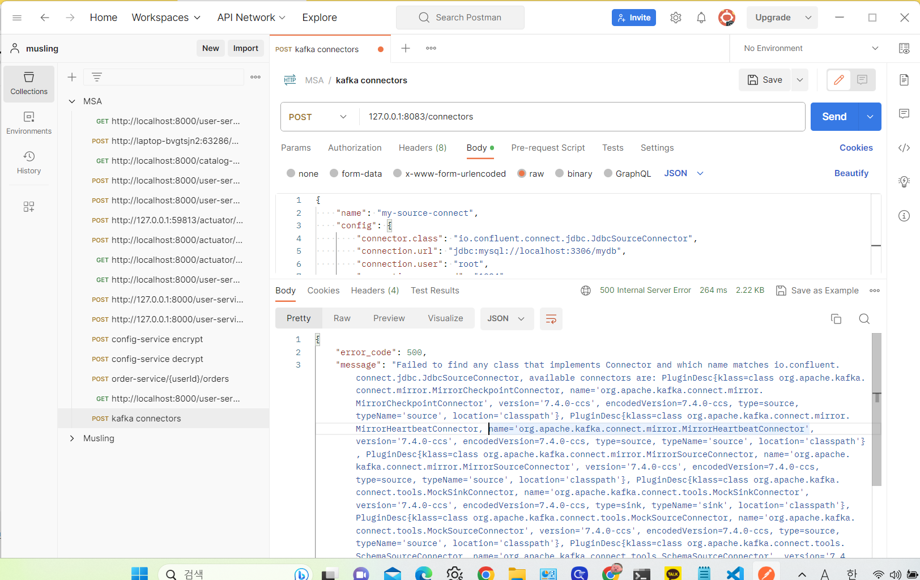Toggle edit mode pencil icon
Image resolution: width=920 pixels, height=580 pixels.
pos(839,80)
